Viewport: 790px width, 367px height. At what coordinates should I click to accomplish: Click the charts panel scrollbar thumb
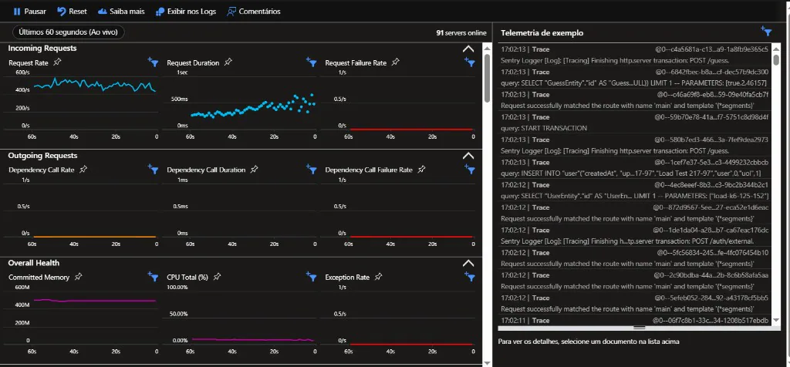(x=488, y=78)
